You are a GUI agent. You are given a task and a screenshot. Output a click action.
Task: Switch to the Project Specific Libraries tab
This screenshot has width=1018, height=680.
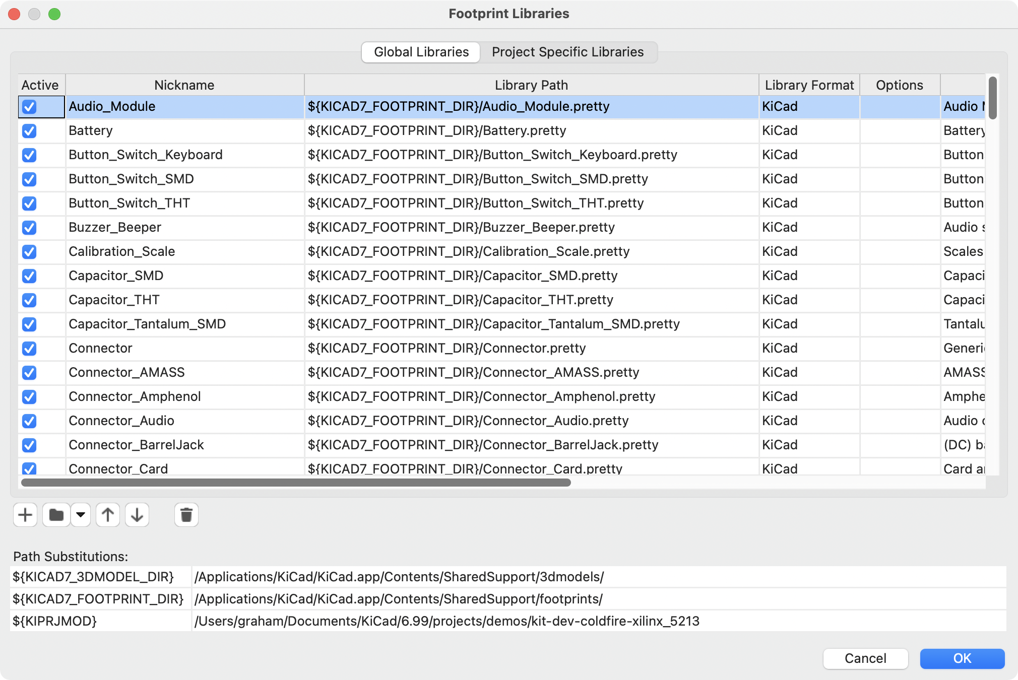pos(568,52)
